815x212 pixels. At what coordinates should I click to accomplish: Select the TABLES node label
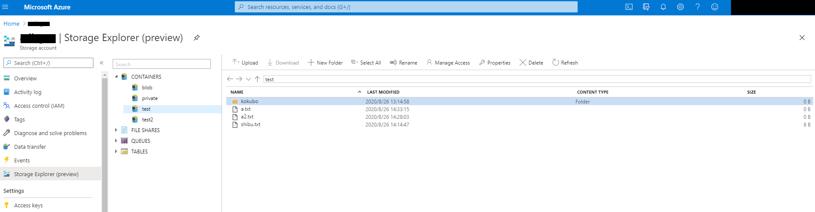coord(139,151)
